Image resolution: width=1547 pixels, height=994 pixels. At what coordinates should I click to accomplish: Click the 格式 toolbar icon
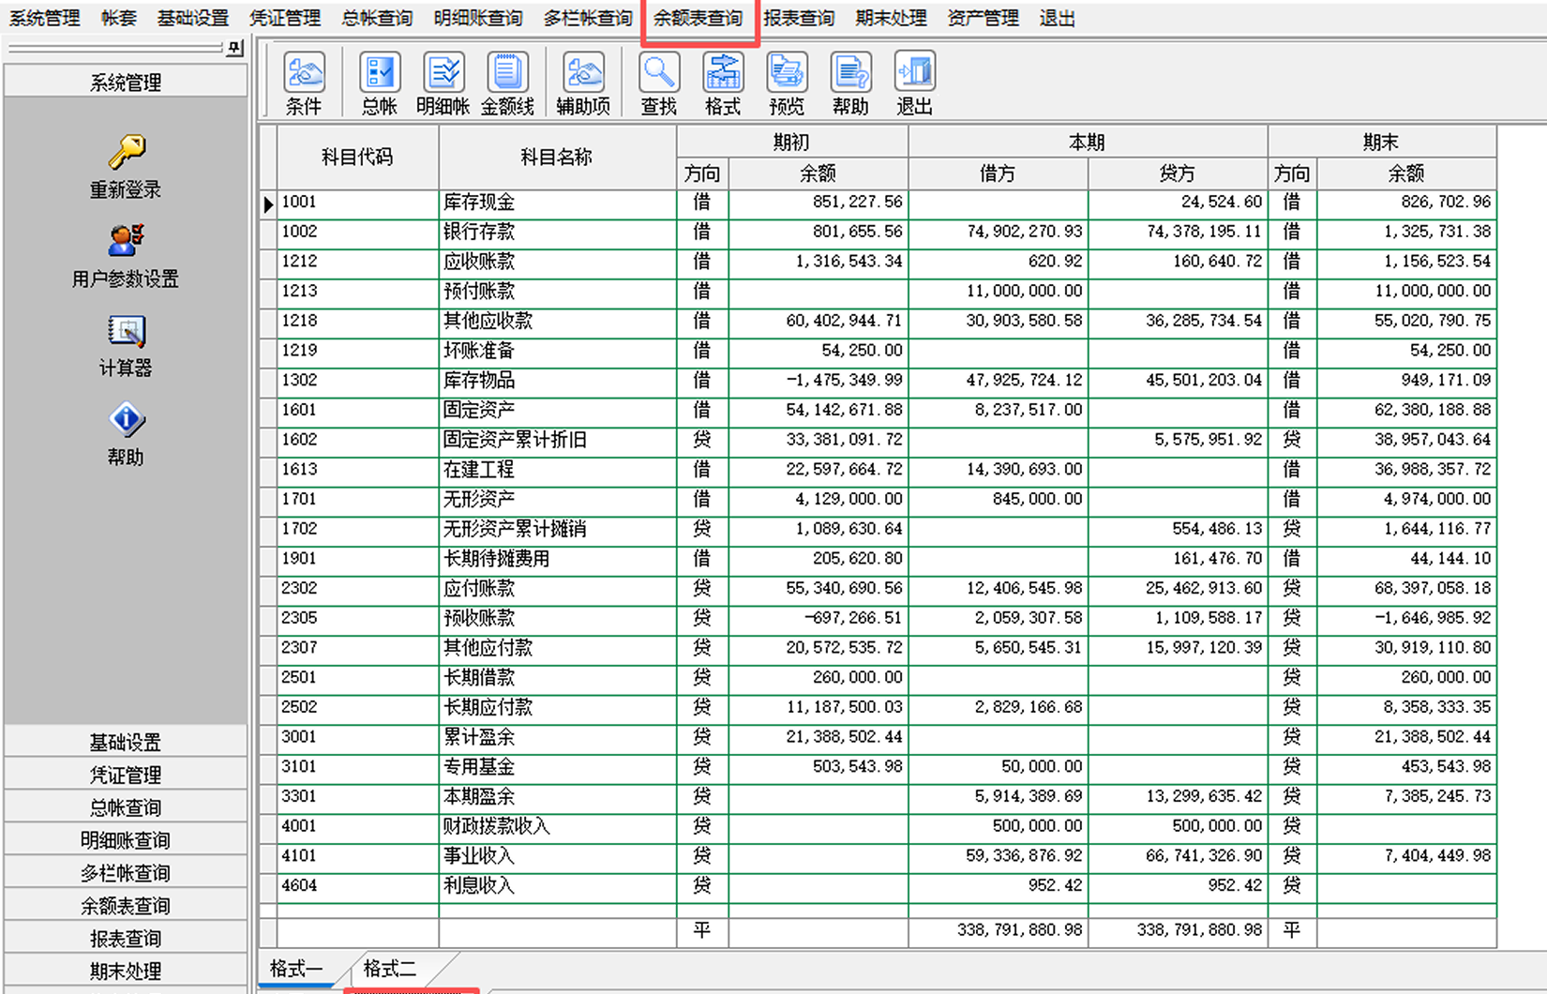722,83
